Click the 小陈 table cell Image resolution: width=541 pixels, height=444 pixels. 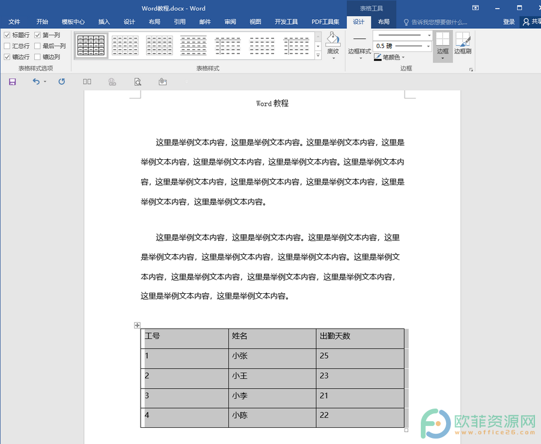point(272,418)
